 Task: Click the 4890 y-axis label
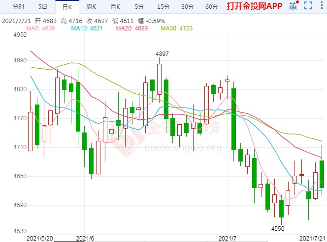[20, 60]
